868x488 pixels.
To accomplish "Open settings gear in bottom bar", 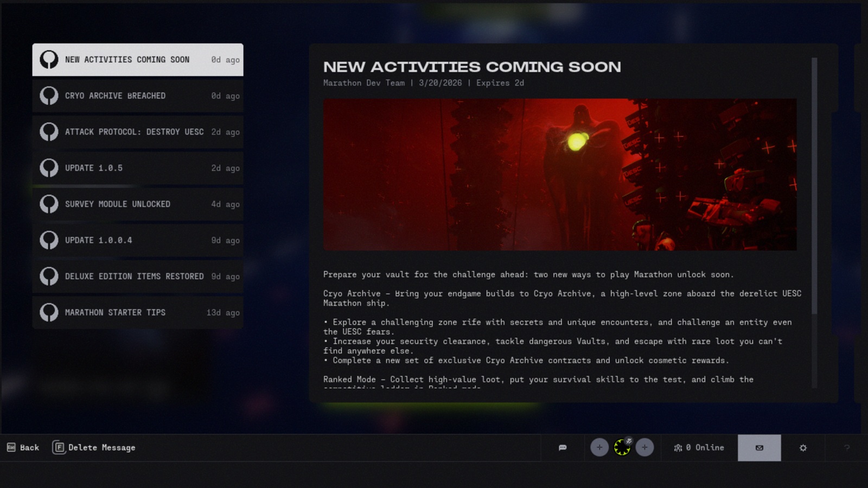I will pyautogui.click(x=803, y=447).
